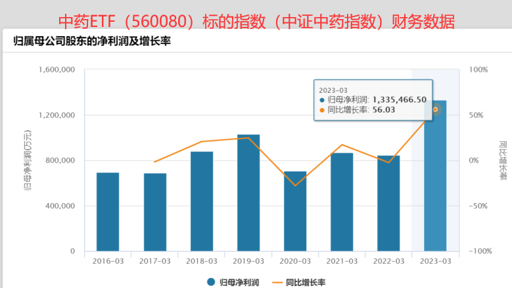
Task: Click the 2021-03 blue bar
Action: [x=342, y=202]
